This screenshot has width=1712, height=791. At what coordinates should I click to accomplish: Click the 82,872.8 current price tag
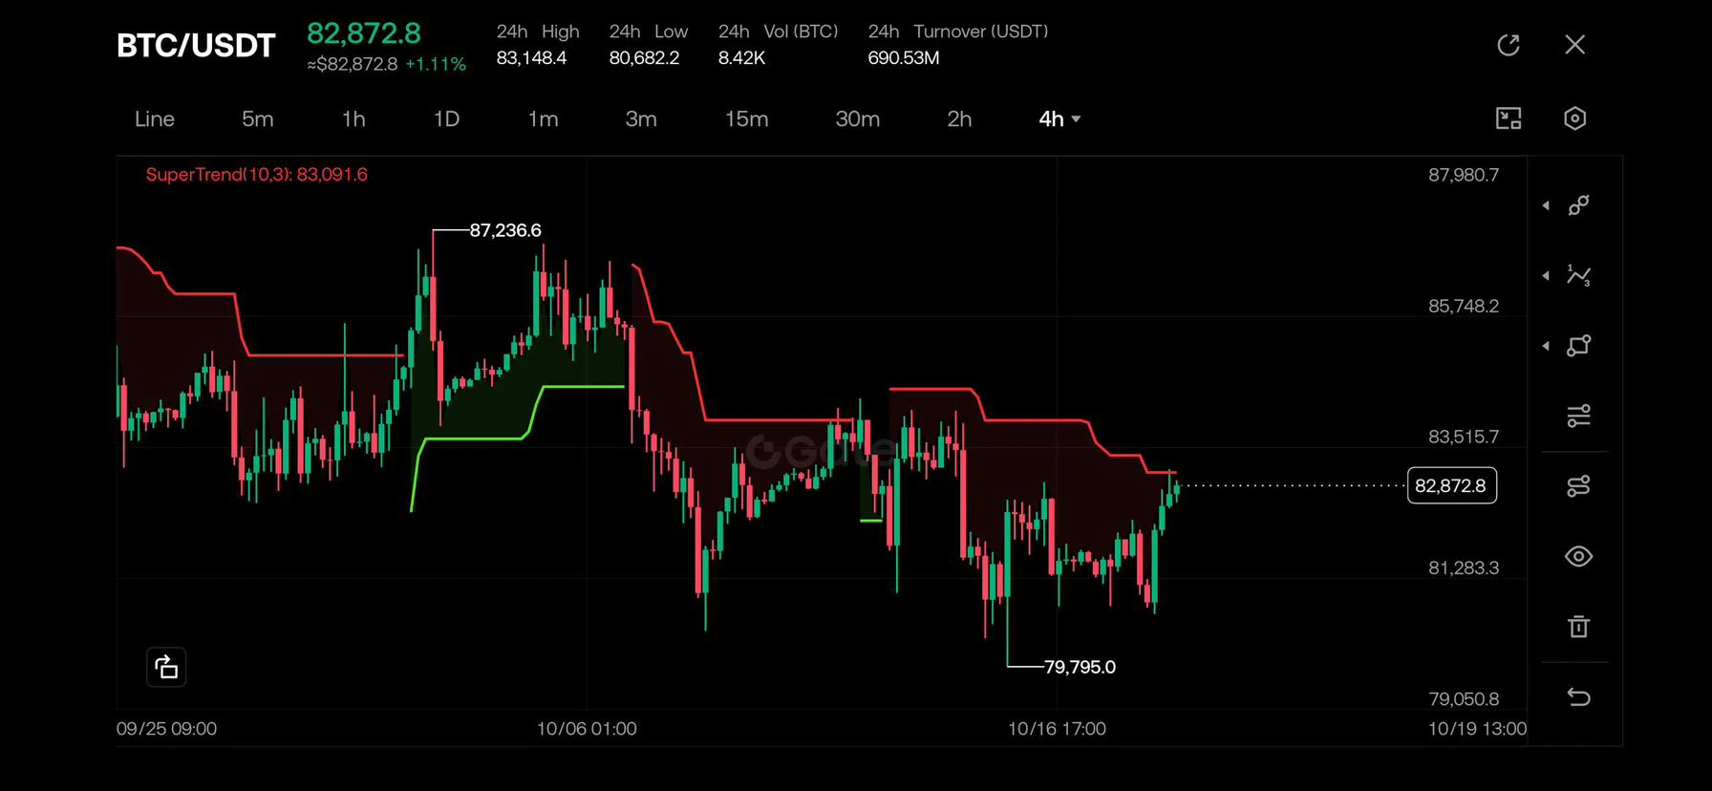point(1451,485)
